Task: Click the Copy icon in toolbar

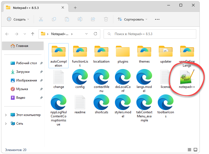Action: 54,19
